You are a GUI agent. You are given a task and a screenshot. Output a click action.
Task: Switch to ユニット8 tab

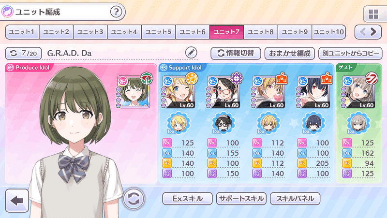pyautogui.click(x=261, y=32)
